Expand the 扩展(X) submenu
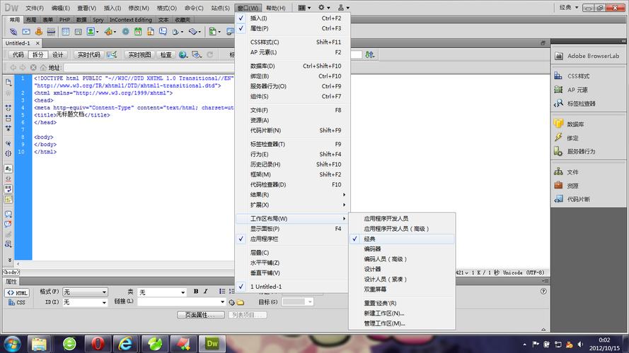The height and width of the screenshot is (353, 629). (292, 205)
